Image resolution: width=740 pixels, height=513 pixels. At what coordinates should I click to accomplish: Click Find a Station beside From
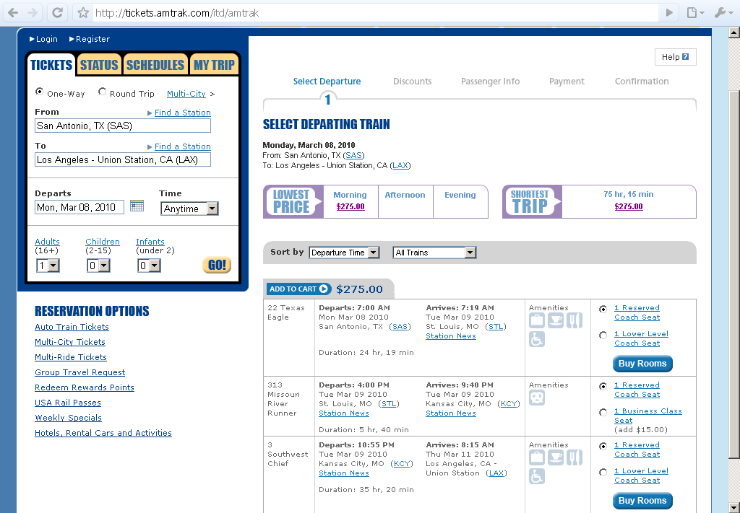click(183, 113)
